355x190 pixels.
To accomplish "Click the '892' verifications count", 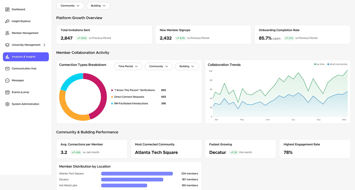I will point(164,90).
